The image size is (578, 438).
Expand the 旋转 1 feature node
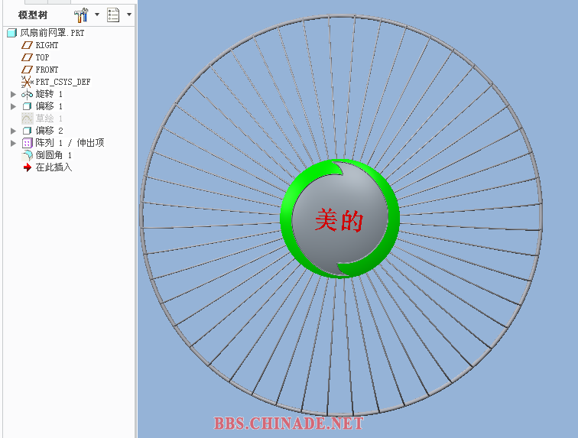[13, 94]
